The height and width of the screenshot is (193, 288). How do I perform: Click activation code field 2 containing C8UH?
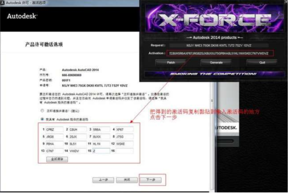[78, 130]
